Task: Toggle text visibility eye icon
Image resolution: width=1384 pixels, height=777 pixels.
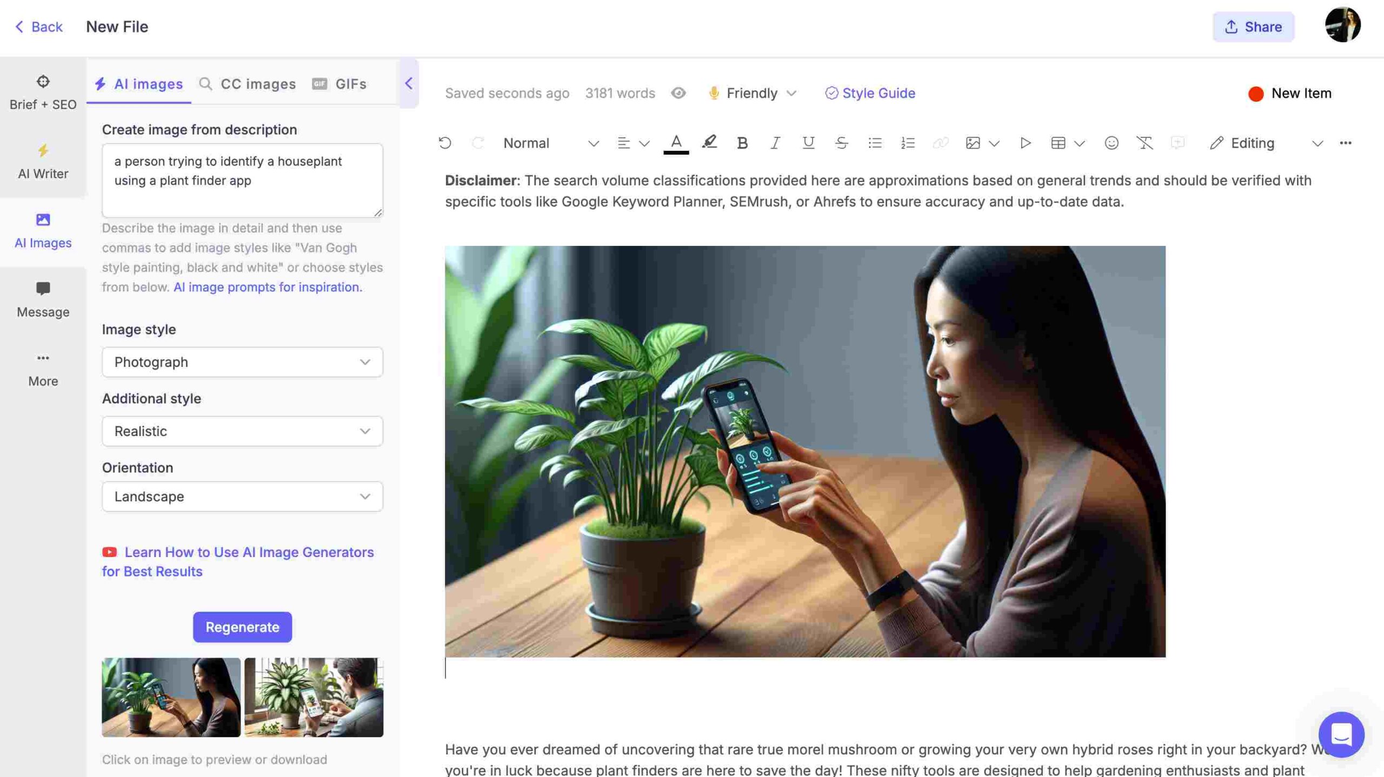Action: (678, 93)
